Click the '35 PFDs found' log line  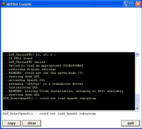pos(18,58)
